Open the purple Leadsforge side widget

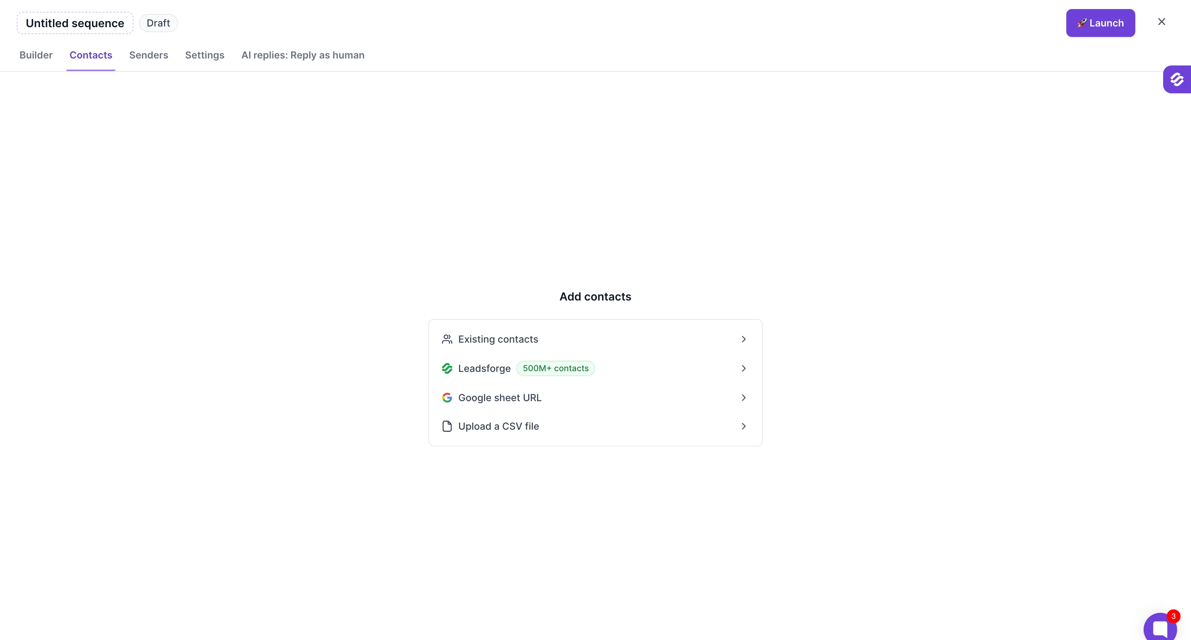[x=1177, y=79]
